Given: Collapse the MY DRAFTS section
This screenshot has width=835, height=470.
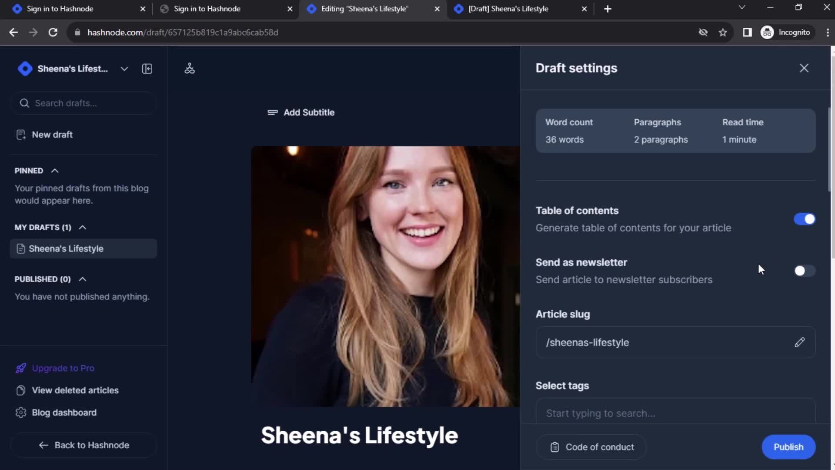Looking at the screenshot, I should (83, 227).
